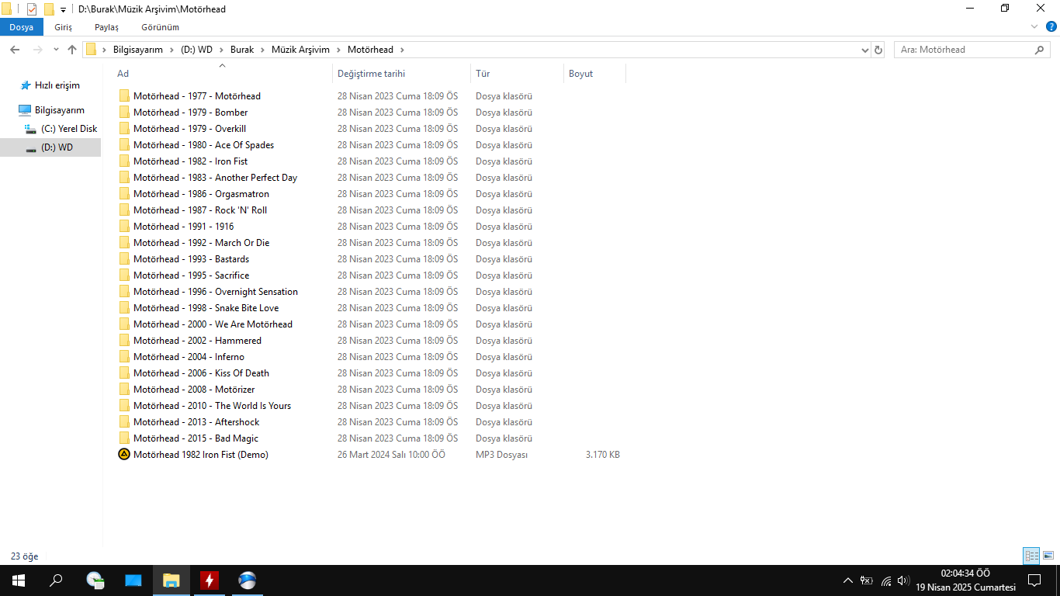
Task: Select Motörhead - 2015 - Bad Magic
Action: [196, 438]
